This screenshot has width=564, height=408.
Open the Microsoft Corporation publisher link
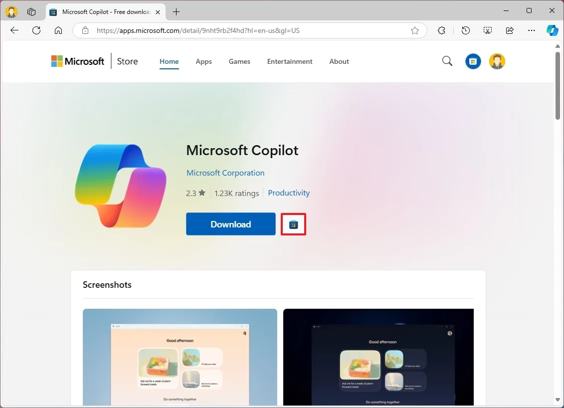tap(225, 173)
